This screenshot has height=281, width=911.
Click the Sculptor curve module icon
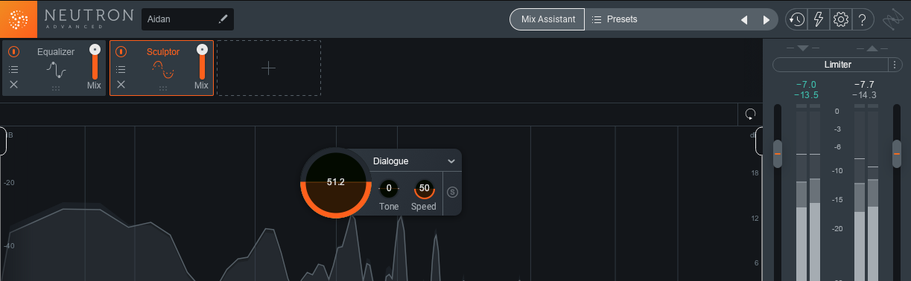162,71
